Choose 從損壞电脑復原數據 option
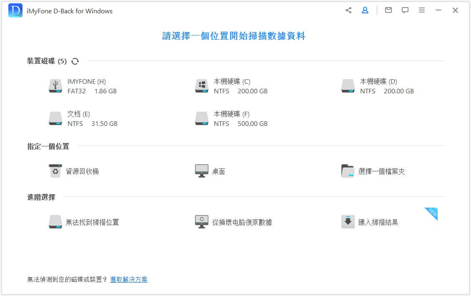471x296 pixels. coord(234,222)
